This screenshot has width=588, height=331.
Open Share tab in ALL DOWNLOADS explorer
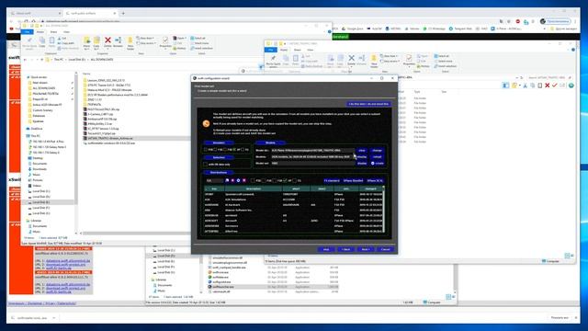click(53, 32)
